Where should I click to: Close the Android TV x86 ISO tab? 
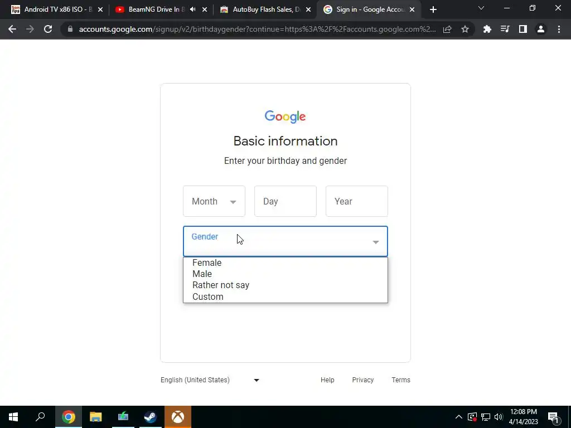point(100,10)
